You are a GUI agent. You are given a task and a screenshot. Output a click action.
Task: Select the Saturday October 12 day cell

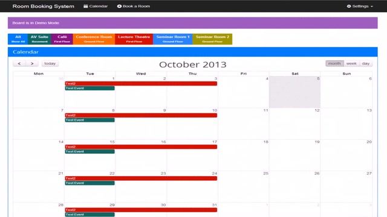[x=294, y=124]
